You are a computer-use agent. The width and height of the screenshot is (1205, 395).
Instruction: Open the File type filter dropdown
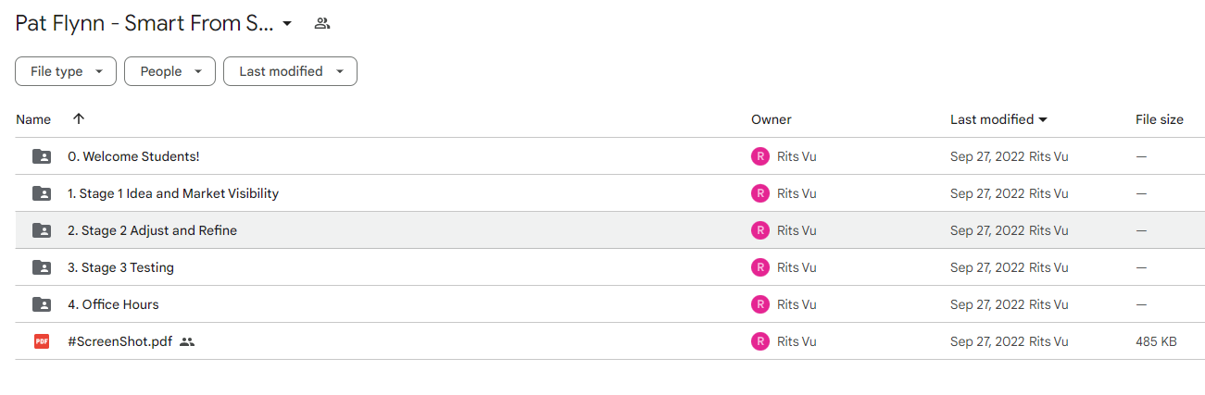(66, 71)
